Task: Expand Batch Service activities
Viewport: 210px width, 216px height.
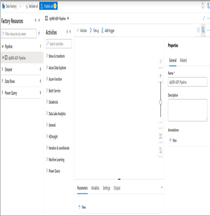Action: tap(53, 90)
